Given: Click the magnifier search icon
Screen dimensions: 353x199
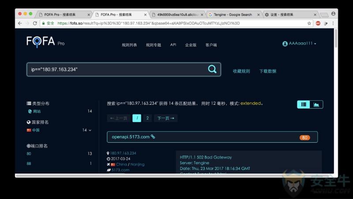Looking at the screenshot, I should pyautogui.click(x=212, y=69).
